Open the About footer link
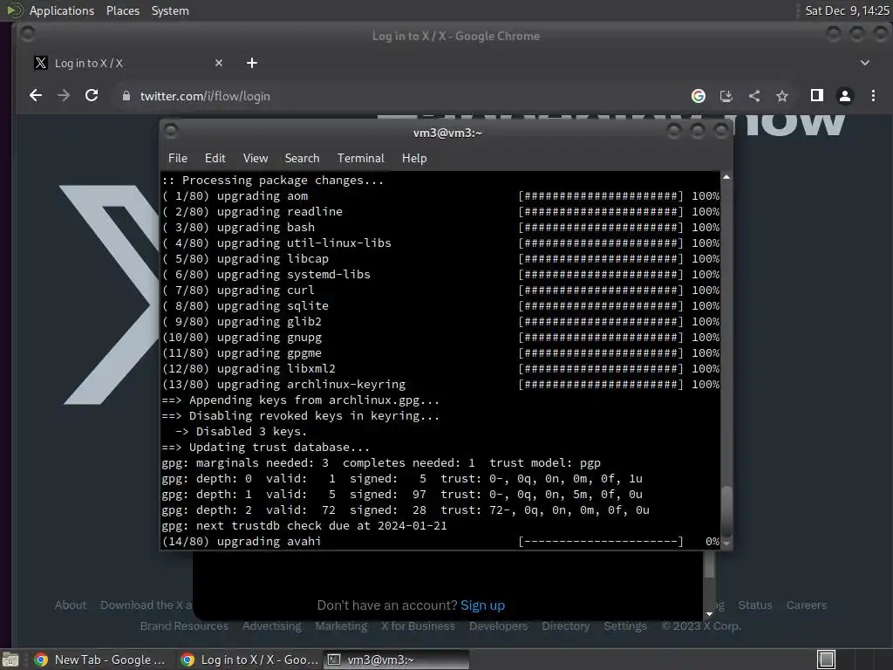893x670 pixels. (71, 605)
